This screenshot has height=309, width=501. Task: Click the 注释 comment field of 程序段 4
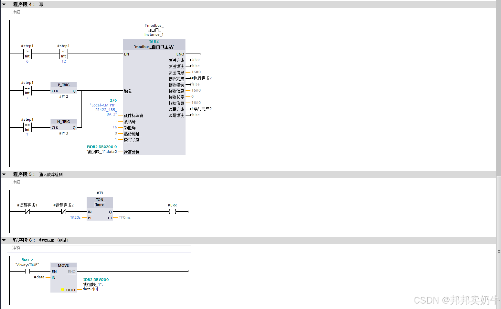120,13
